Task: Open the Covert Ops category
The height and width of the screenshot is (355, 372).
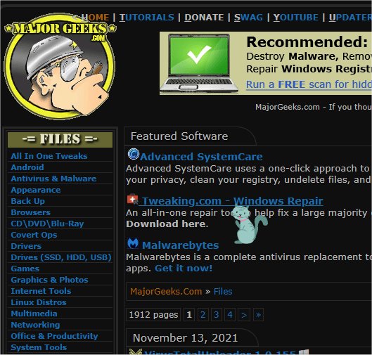Action: pos(34,235)
